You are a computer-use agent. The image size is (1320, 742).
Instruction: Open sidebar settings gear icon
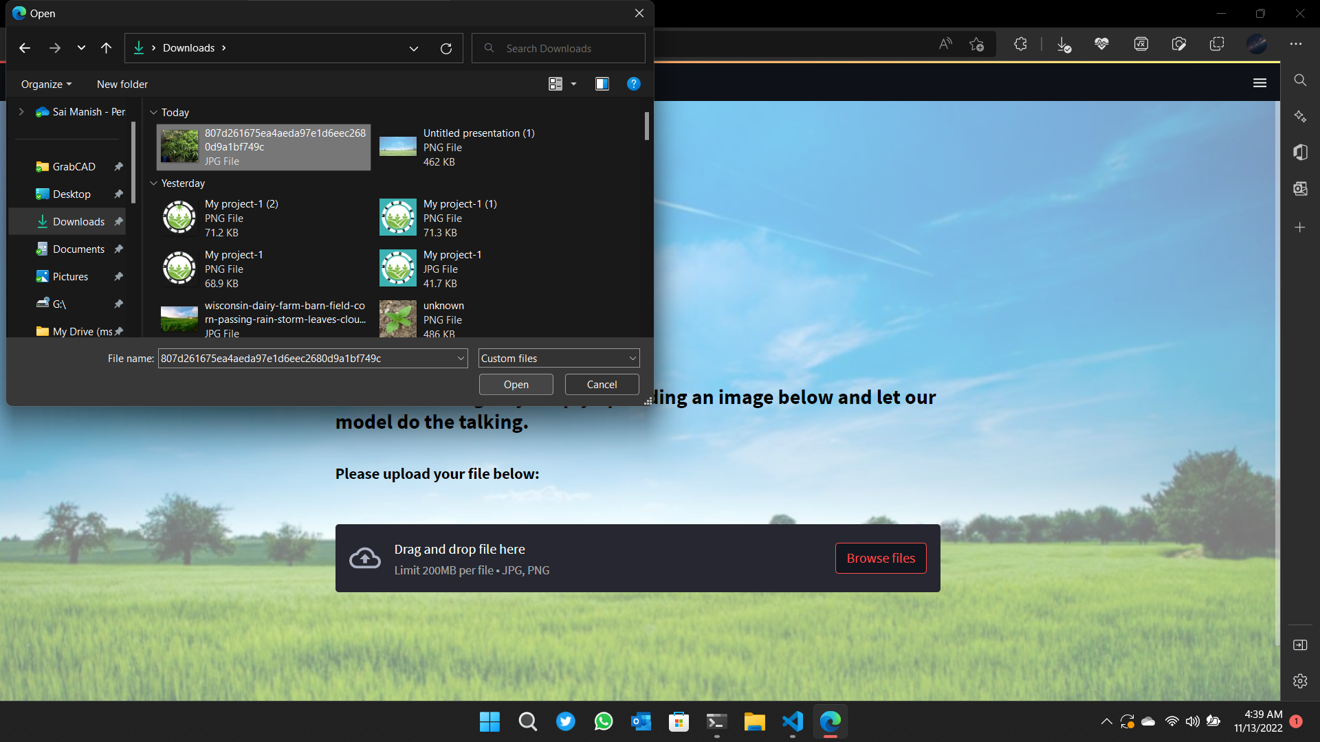click(x=1299, y=681)
